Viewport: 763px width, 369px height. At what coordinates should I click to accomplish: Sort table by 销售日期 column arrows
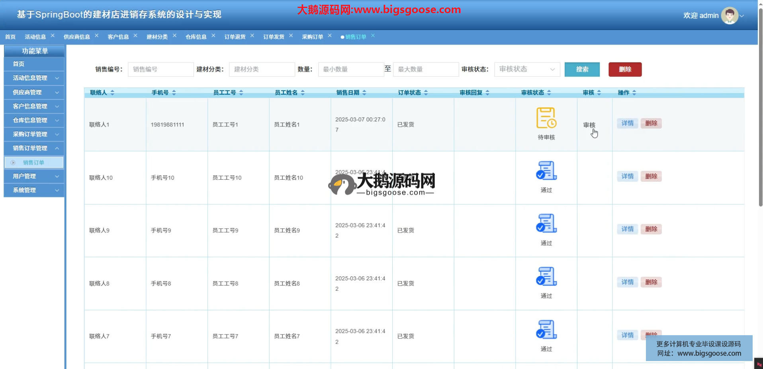point(364,93)
